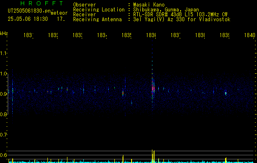Image resolution: width=257 pixels, height=163 pixels.
Task: Click the Receiver field label
Action: click(85, 15)
